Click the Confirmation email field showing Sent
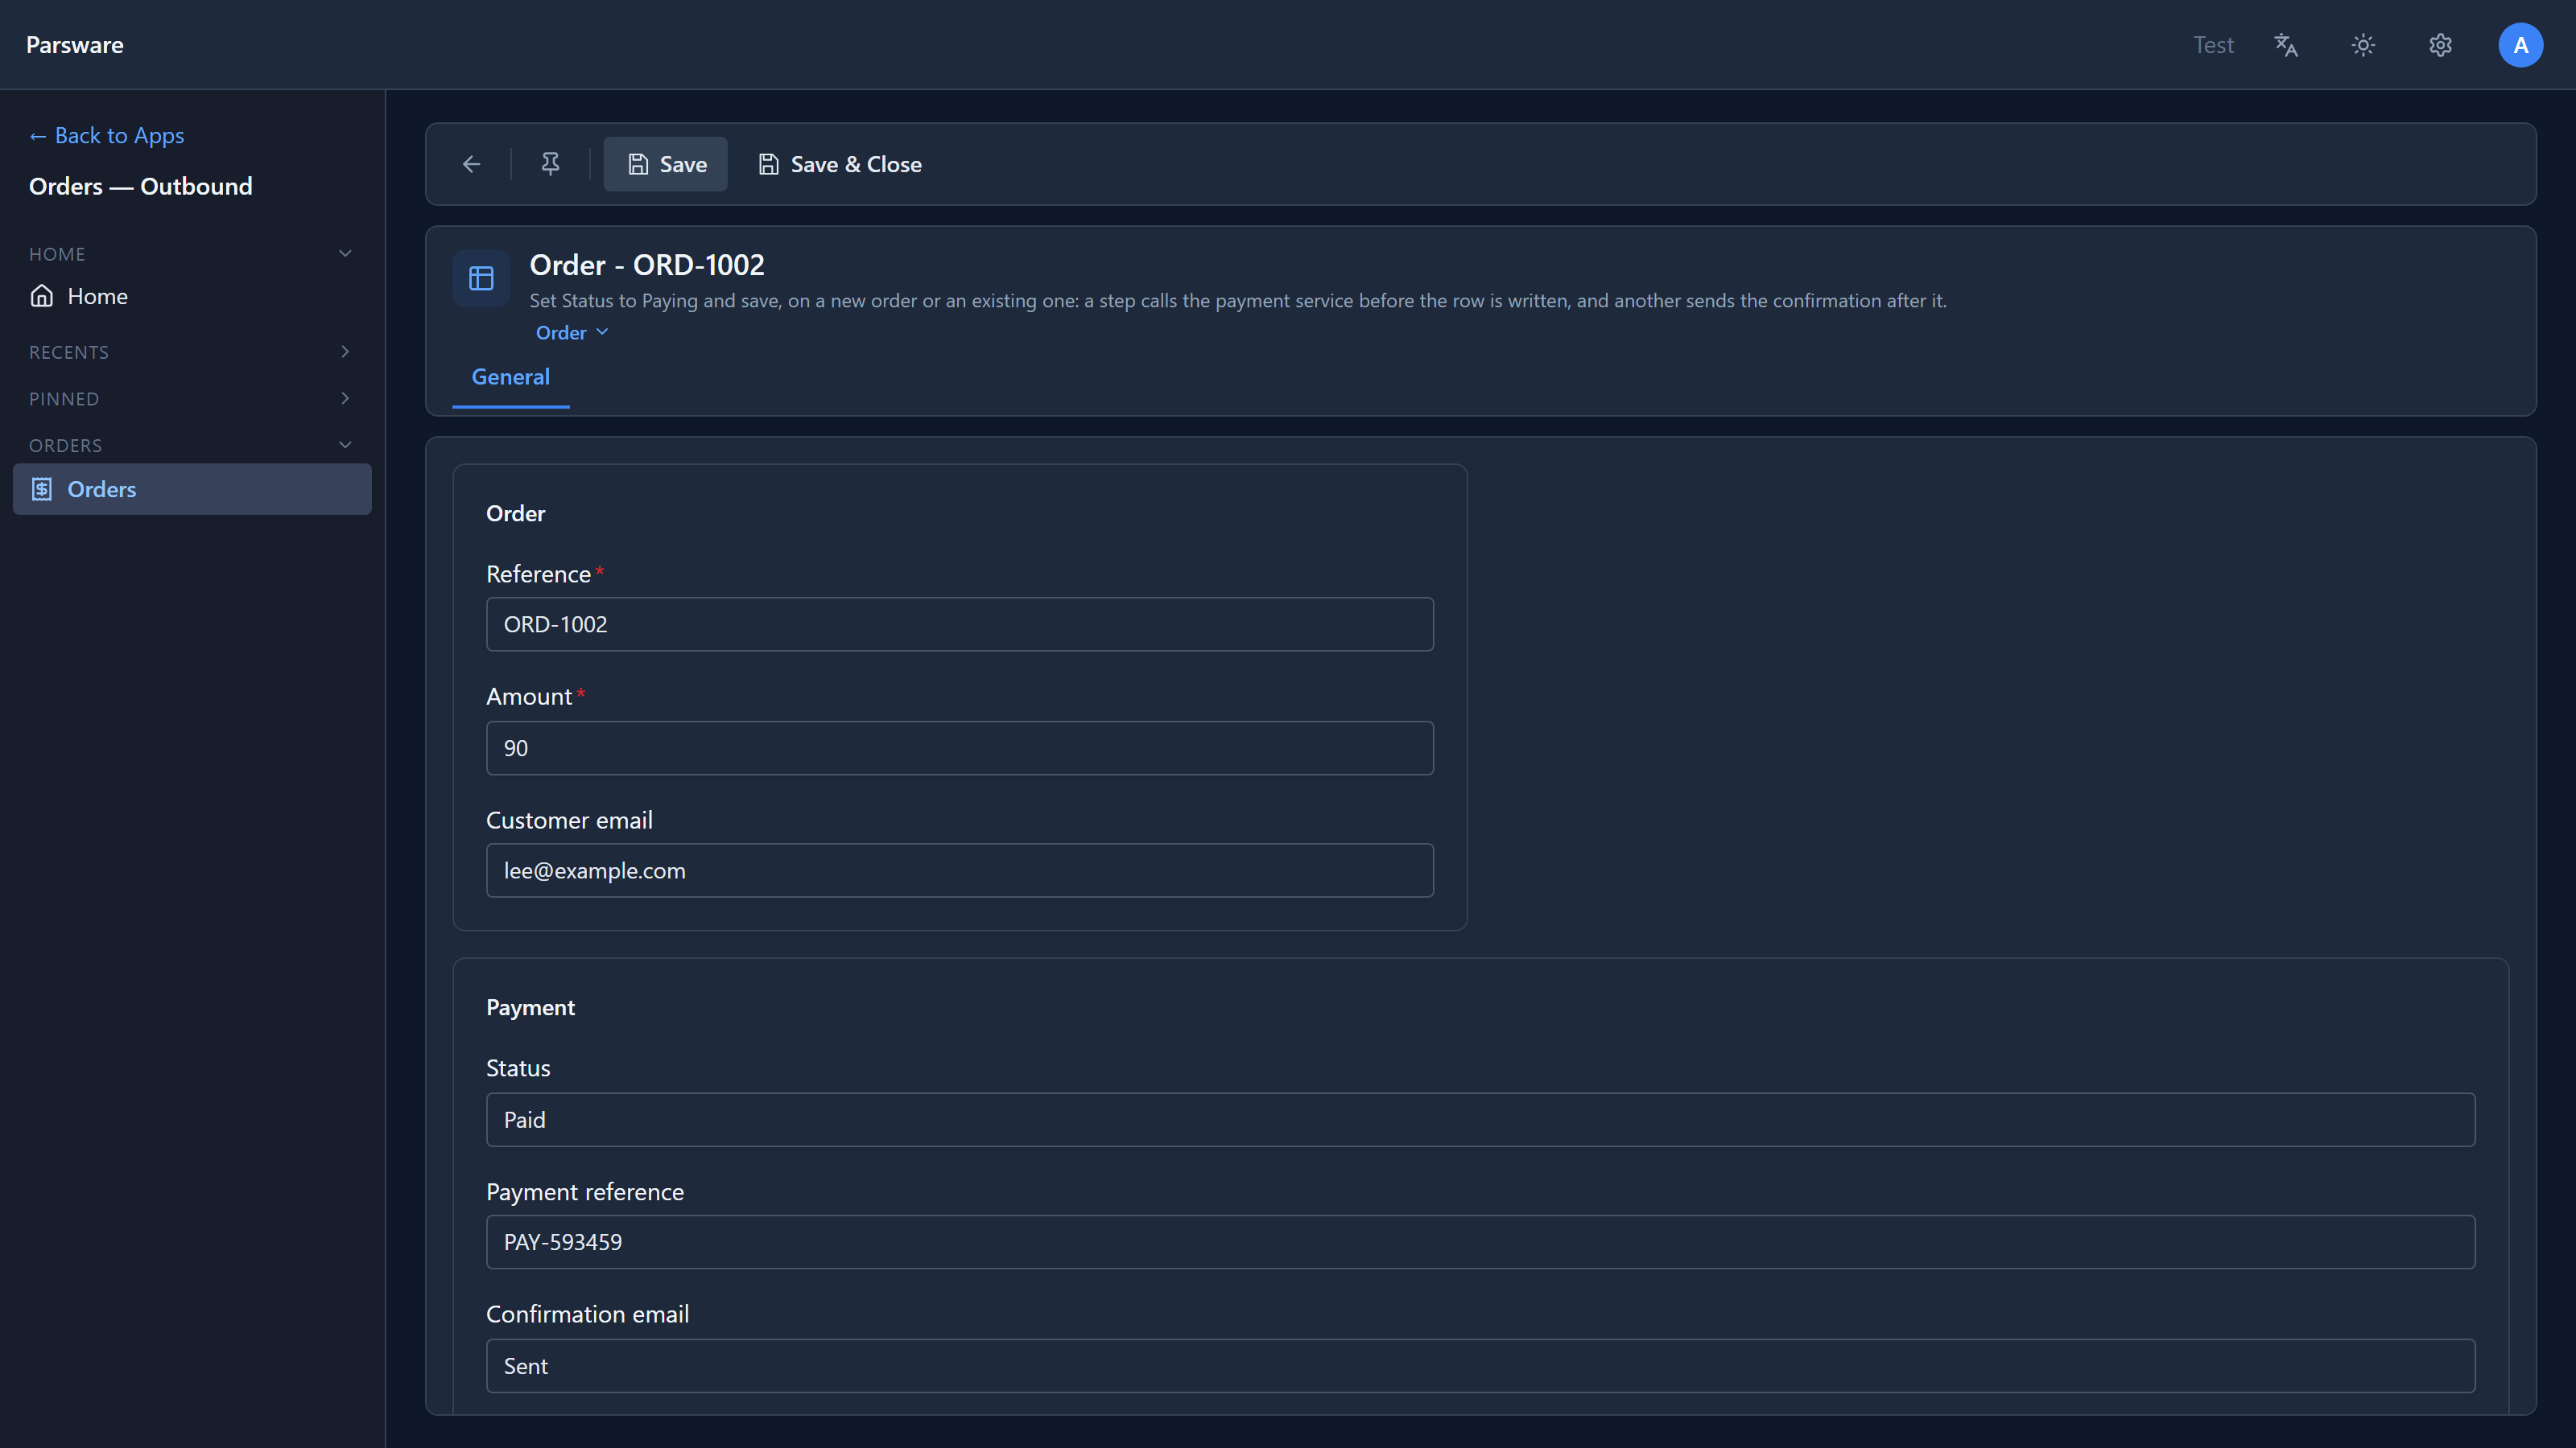2576x1448 pixels. coord(1480,1366)
